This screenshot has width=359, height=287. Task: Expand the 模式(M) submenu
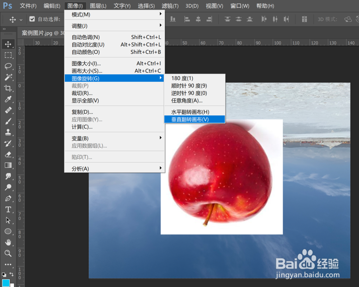click(x=115, y=14)
